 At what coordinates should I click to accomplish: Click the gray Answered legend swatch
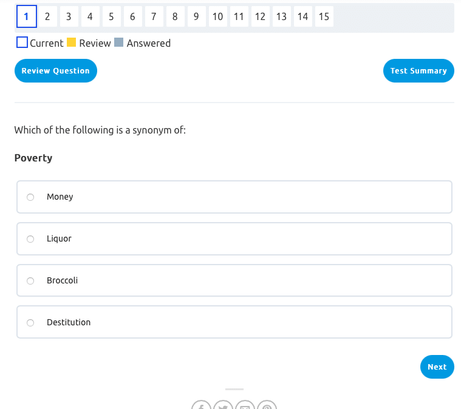point(119,43)
